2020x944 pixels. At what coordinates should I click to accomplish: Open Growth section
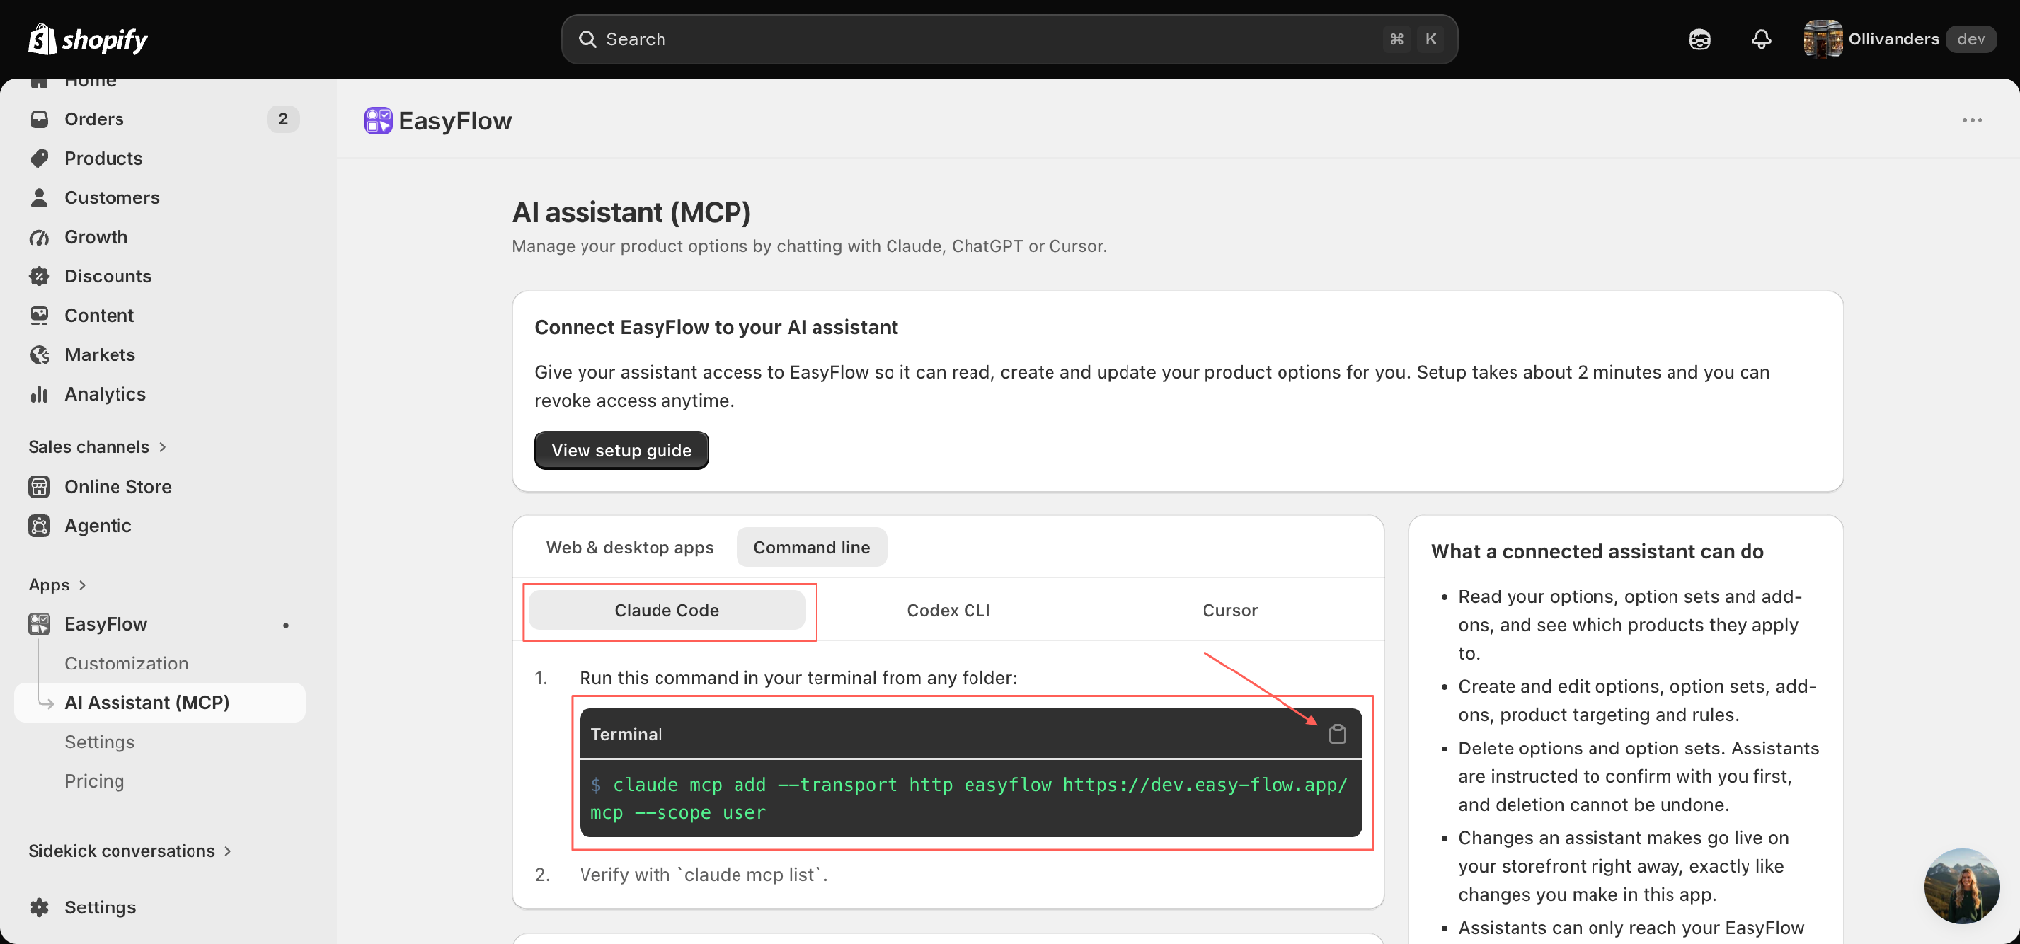[97, 238]
